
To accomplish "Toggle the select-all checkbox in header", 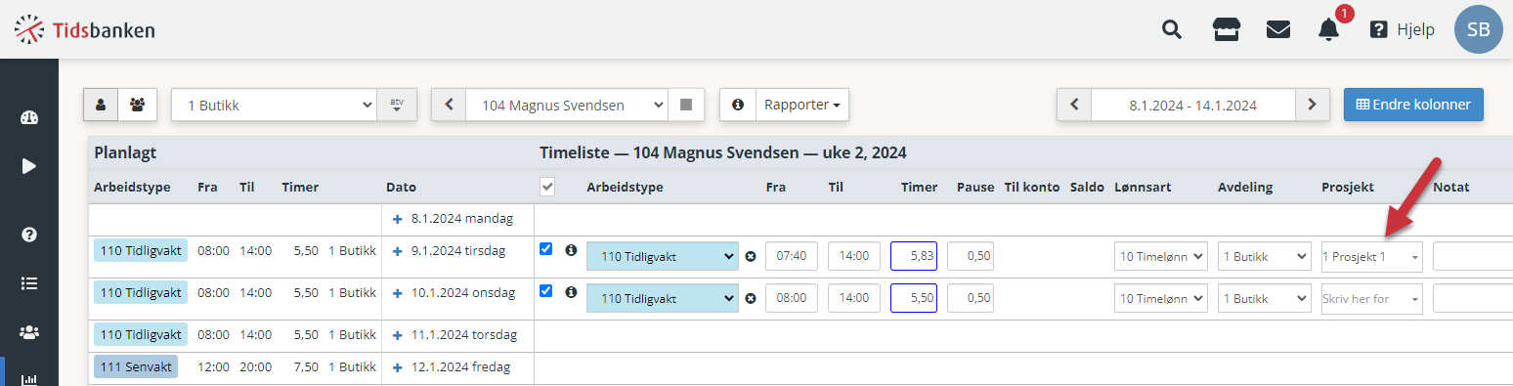I will (x=547, y=187).
